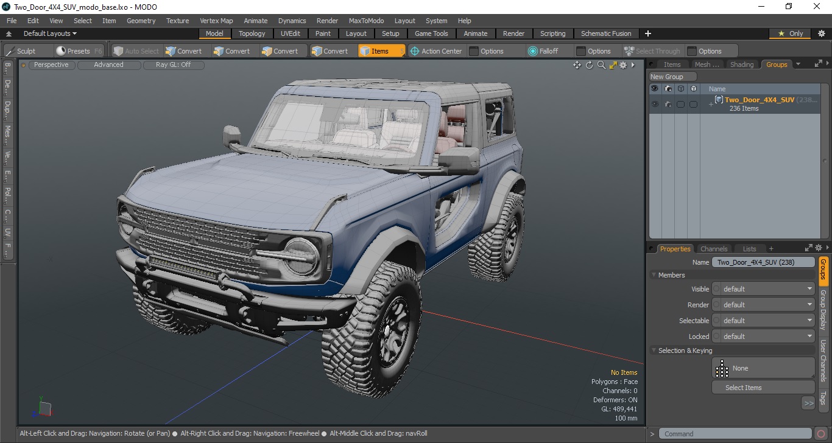Open the Geometry menu
The image size is (832, 443).
click(x=141, y=21)
